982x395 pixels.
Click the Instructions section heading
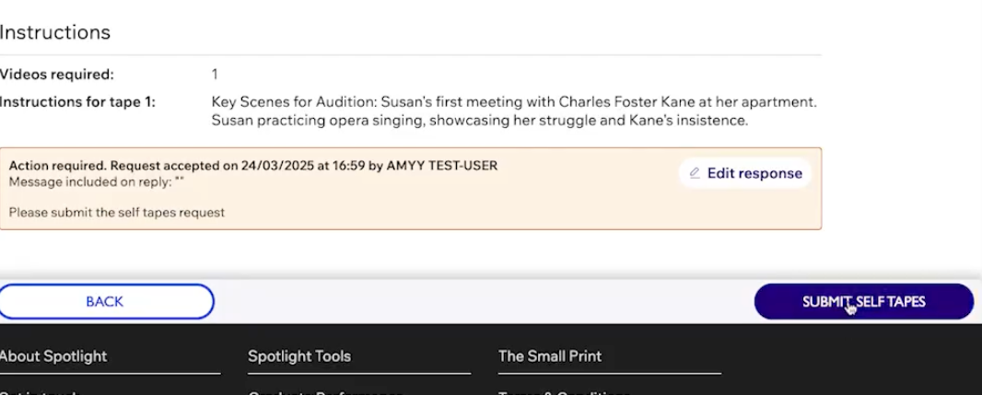pos(55,32)
